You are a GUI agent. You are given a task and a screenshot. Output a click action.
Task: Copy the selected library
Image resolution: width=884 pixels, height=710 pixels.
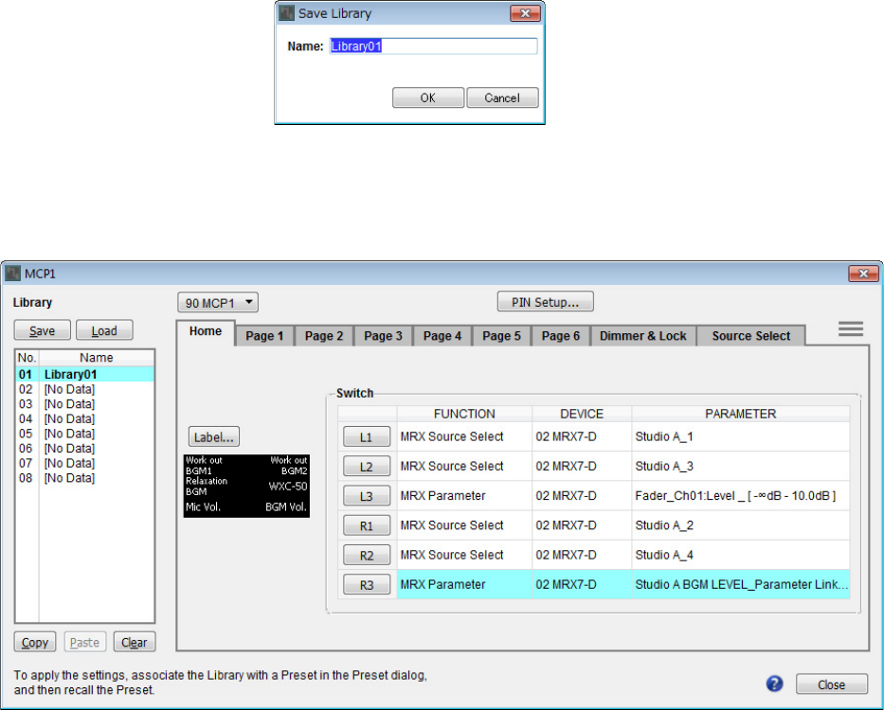(35, 642)
